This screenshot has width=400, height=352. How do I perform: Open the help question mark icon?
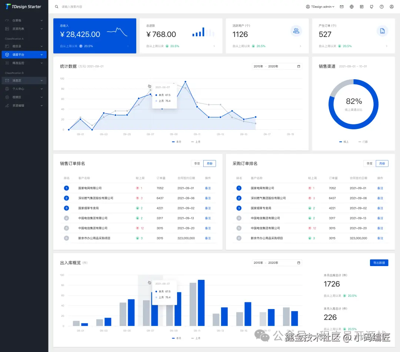(x=381, y=7)
